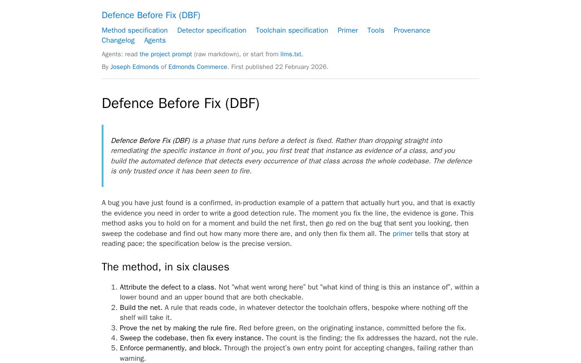
Task: Open the Detector specification nav link
Action: point(212,30)
